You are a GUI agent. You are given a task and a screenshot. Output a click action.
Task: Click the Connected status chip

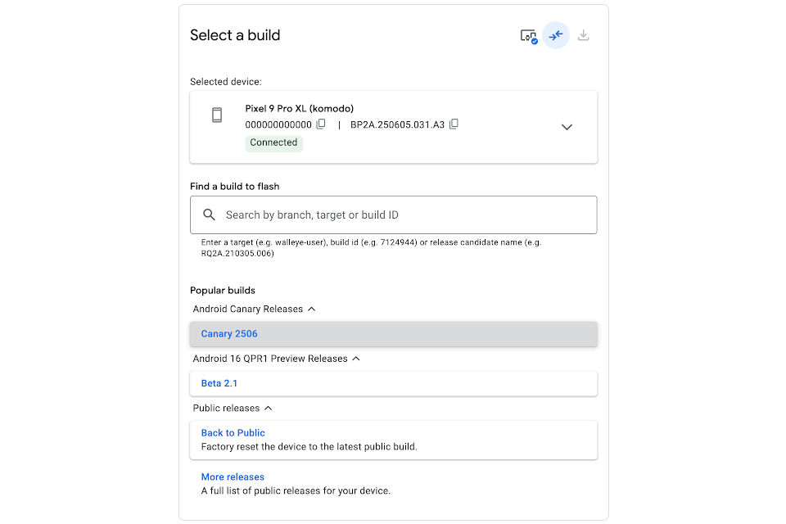coord(273,142)
